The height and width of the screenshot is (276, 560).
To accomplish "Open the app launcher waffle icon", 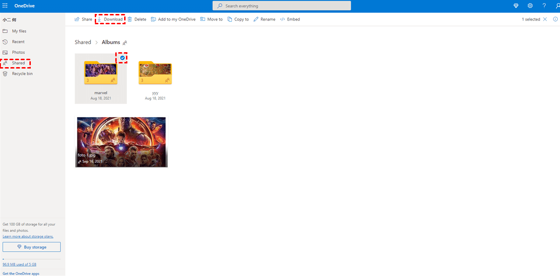I will tap(5, 6).
